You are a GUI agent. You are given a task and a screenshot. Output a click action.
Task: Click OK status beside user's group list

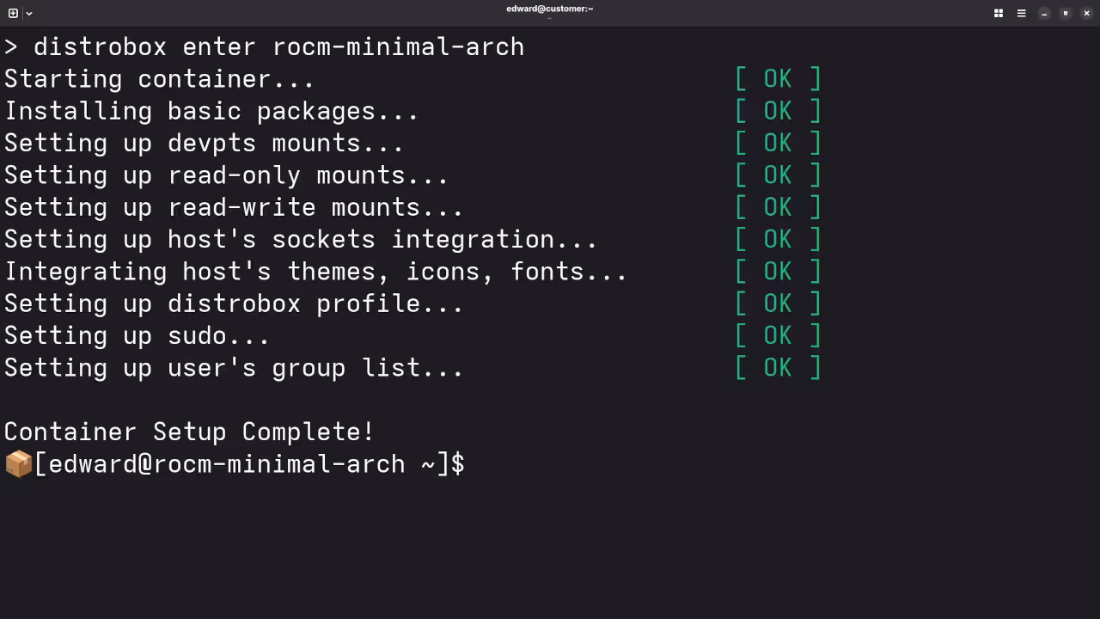[778, 368]
